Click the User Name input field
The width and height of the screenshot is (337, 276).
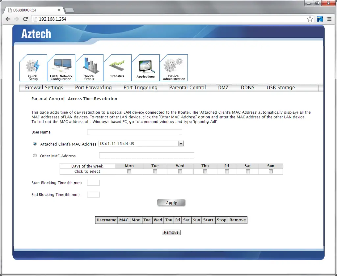click(135, 132)
